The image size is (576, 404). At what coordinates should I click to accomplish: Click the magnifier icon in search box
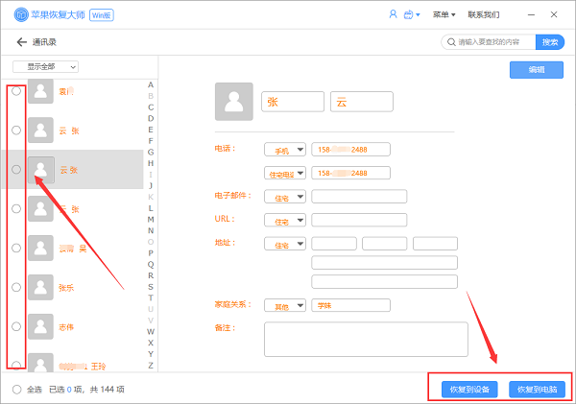pyautogui.click(x=451, y=42)
